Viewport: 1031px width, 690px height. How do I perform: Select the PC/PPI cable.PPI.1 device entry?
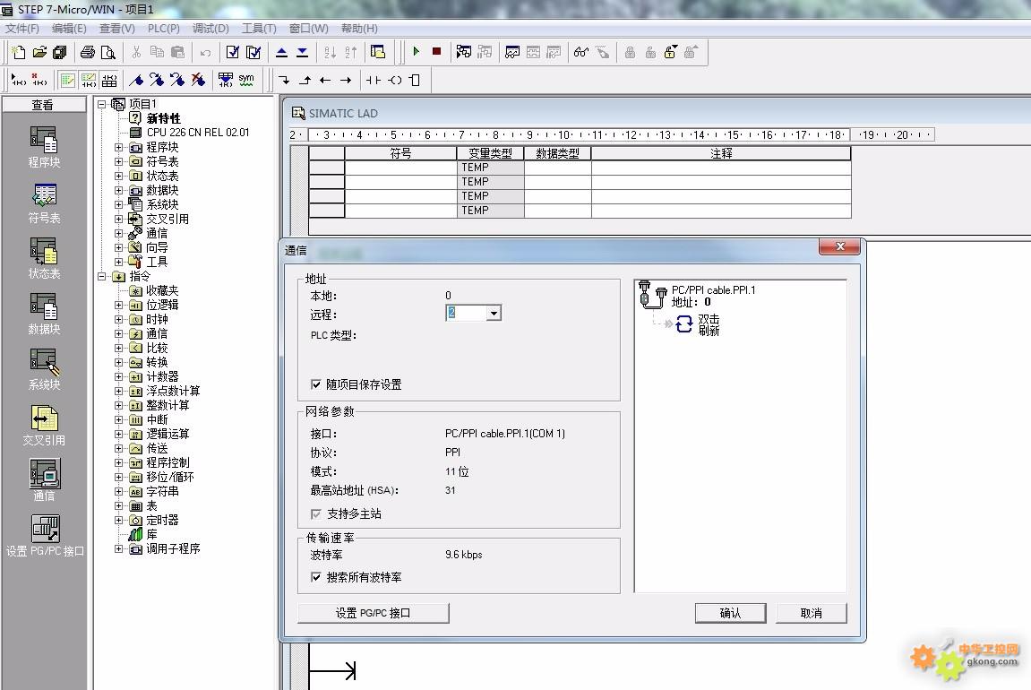[713, 290]
